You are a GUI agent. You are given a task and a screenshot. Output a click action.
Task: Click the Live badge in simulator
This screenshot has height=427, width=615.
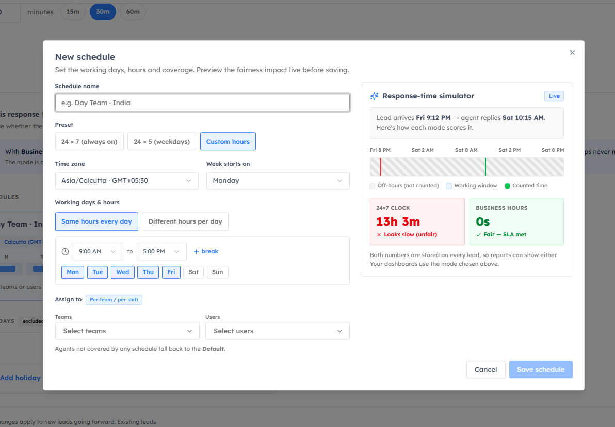pyautogui.click(x=554, y=96)
